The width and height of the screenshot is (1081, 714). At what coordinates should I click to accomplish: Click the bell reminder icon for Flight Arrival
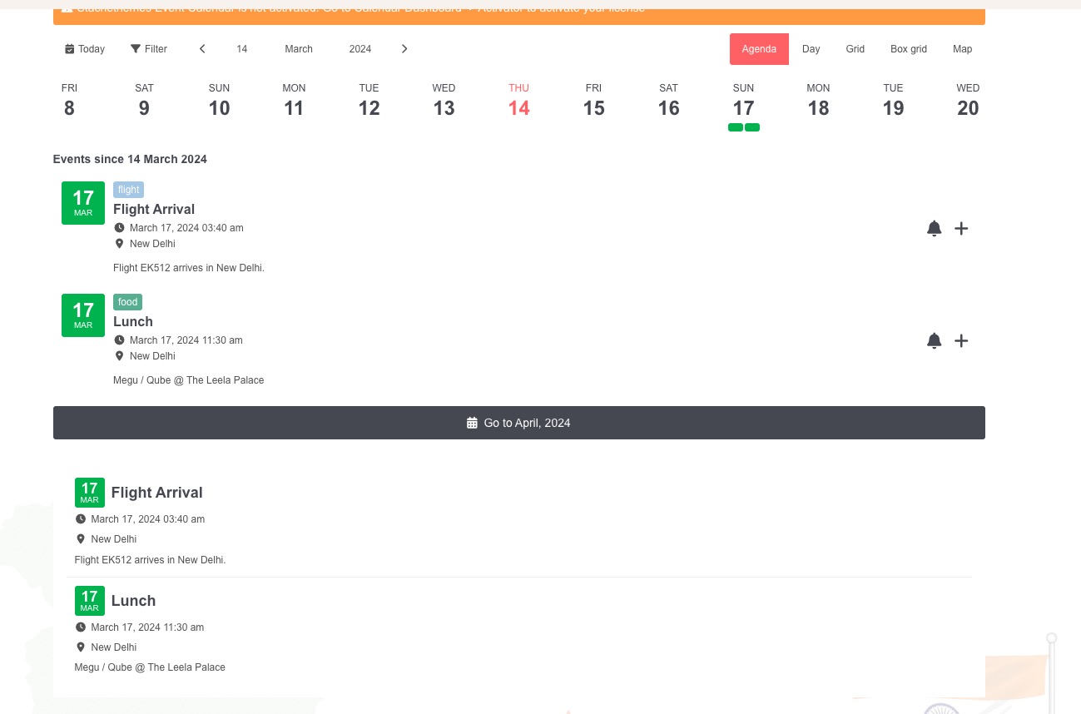pyautogui.click(x=934, y=228)
